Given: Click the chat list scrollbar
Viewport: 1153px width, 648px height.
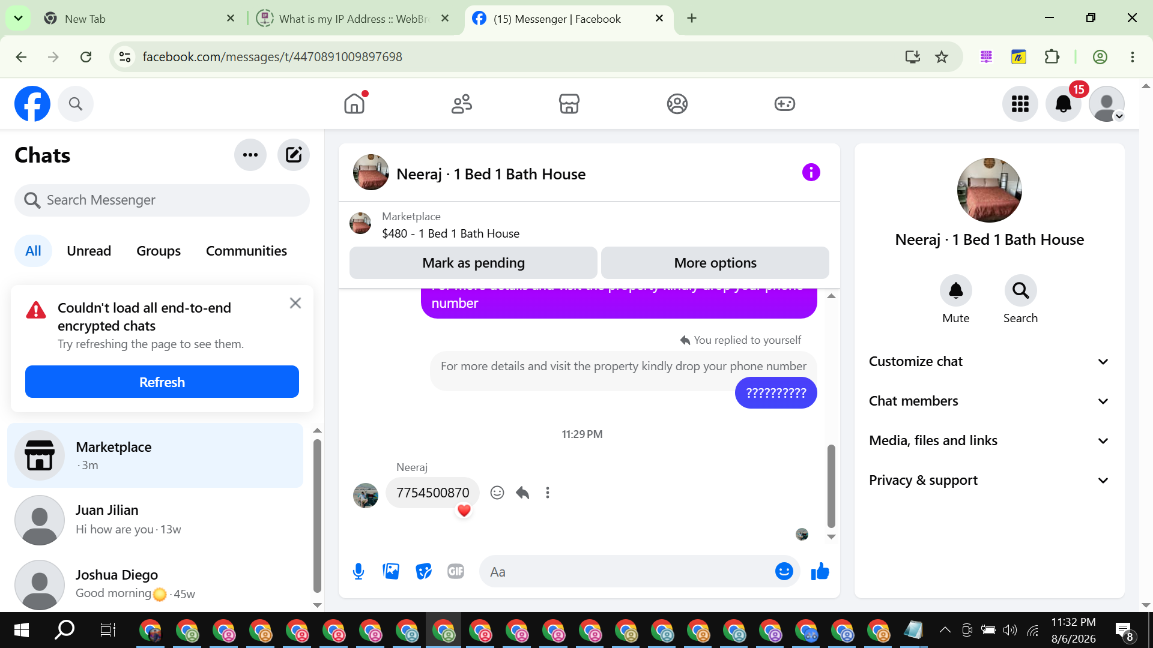Looking at the screenshot, I should [318, 516].
